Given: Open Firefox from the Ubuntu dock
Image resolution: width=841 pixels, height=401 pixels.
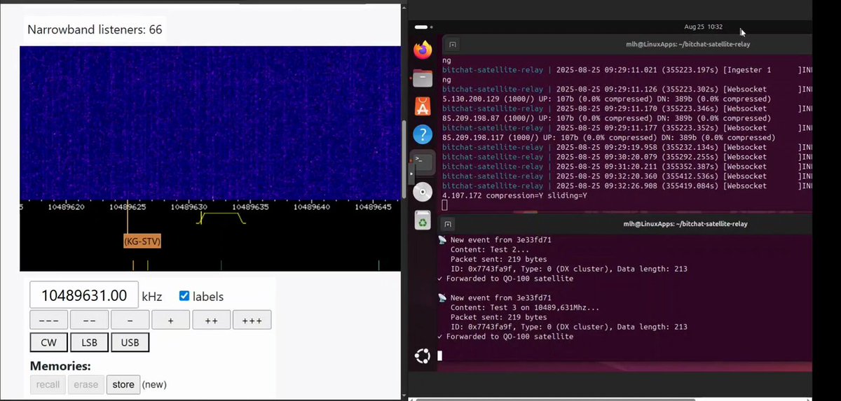Looking at the screenshot, I should click(x=423, y=50).
